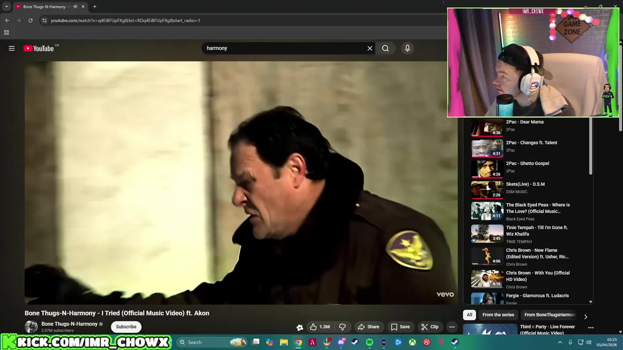Open more actions under the video
This screenshot has width=623, height=350.
[452, 327]
